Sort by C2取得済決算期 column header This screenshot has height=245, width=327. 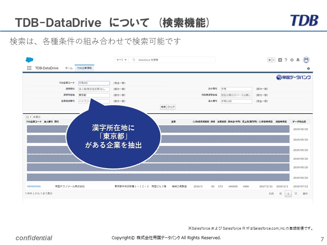click(x=201, y=122)
